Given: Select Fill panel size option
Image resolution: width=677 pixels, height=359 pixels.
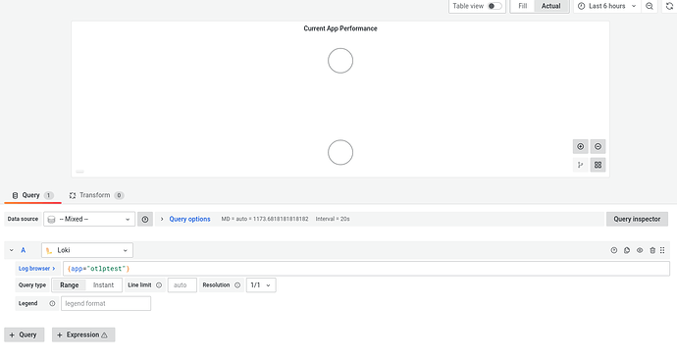Looking at the screenshot, I should tap(522, 6).
